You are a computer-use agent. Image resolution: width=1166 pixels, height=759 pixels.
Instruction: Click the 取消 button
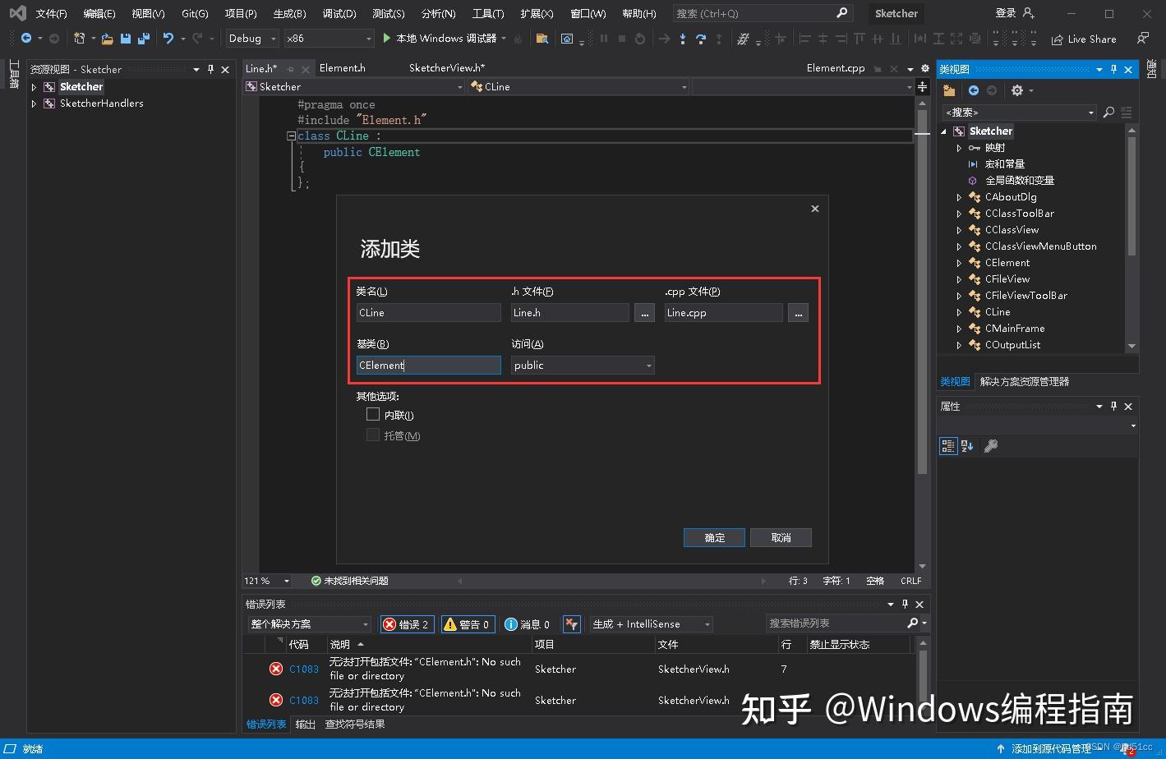click(x=780, y=537)
